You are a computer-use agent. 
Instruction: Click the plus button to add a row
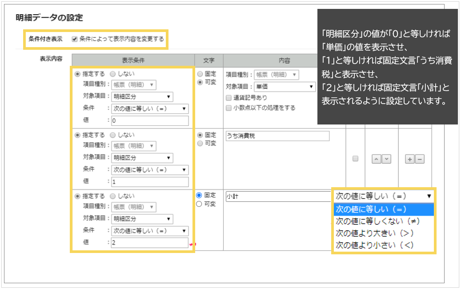click(410, 159)
